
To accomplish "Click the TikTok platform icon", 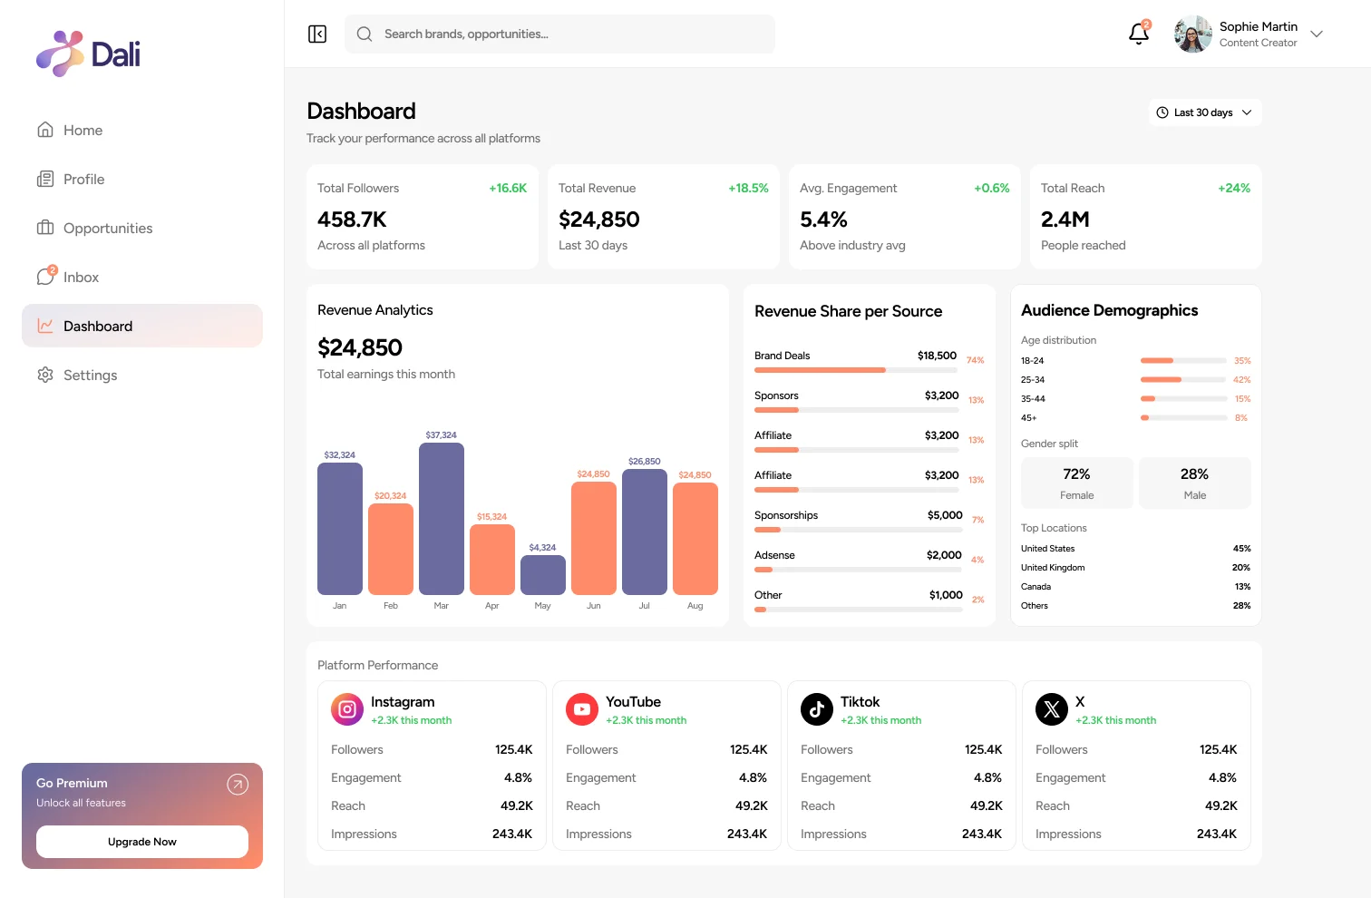I will pos(816,709).
